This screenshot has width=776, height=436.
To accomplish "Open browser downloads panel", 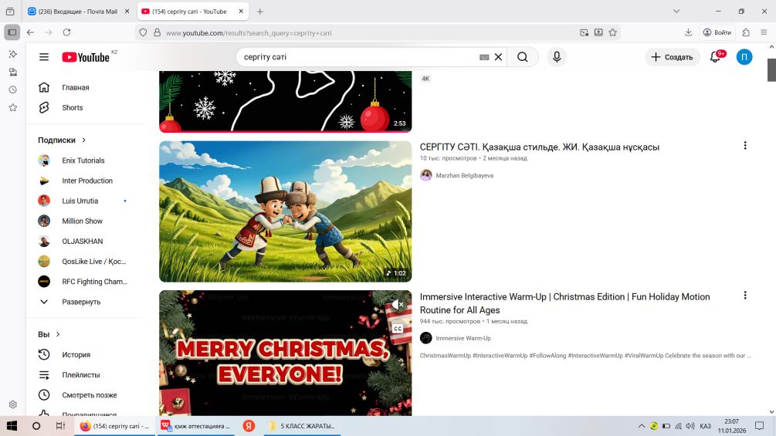I will tap(689, 32).
